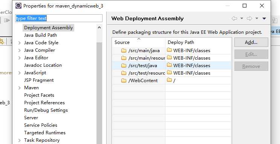Open the back history dropdown arrow
The width and height of the screenshot is (280, 144).
[x=242, y=18]
